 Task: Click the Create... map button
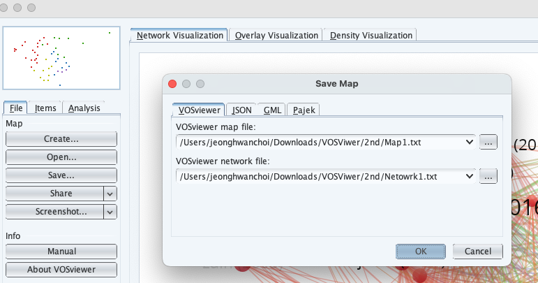pyautogui.click(x=61, y=139)
